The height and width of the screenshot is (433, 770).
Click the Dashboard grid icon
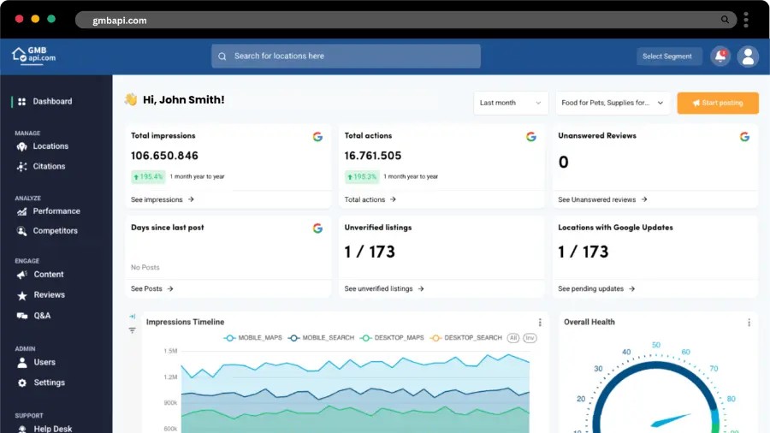tap(21, 102)
